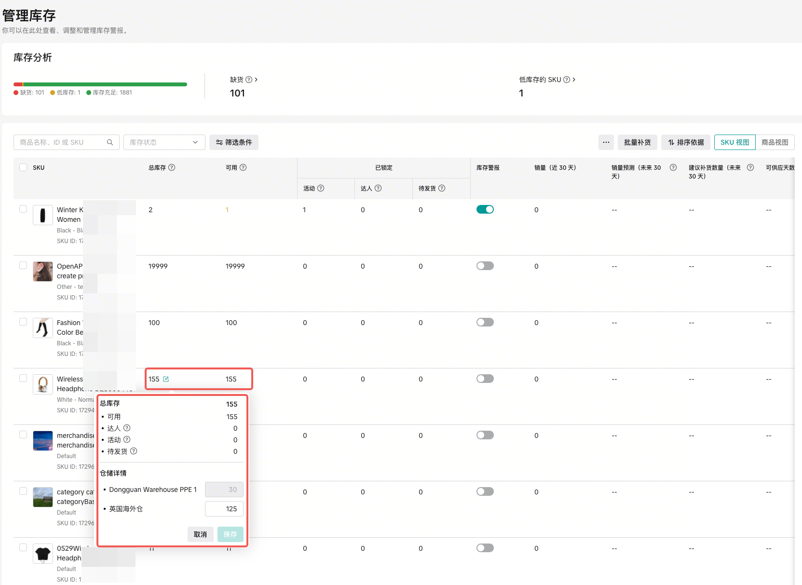Click the 批量补货 button

(x=637, y=142)
